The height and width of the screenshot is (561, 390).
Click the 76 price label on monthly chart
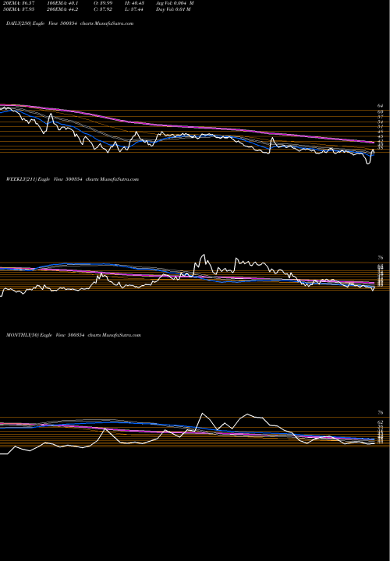tap(381, 412)
